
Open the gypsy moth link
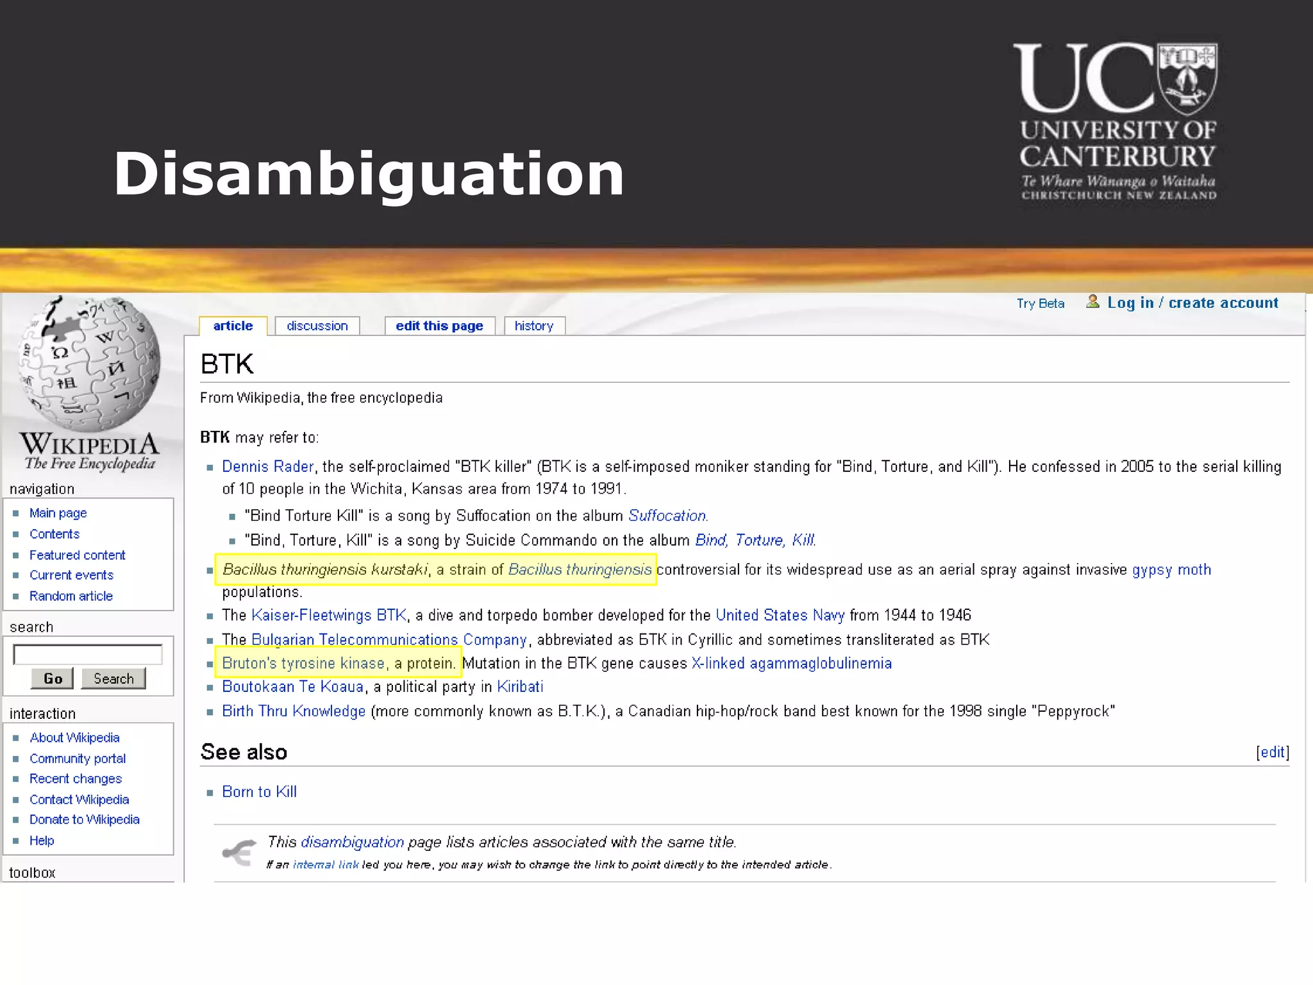coord(1171,569)
